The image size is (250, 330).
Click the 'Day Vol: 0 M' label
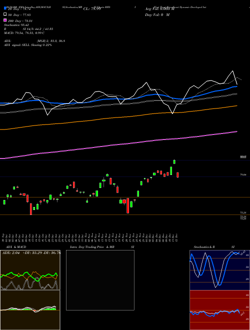point(157,14)
